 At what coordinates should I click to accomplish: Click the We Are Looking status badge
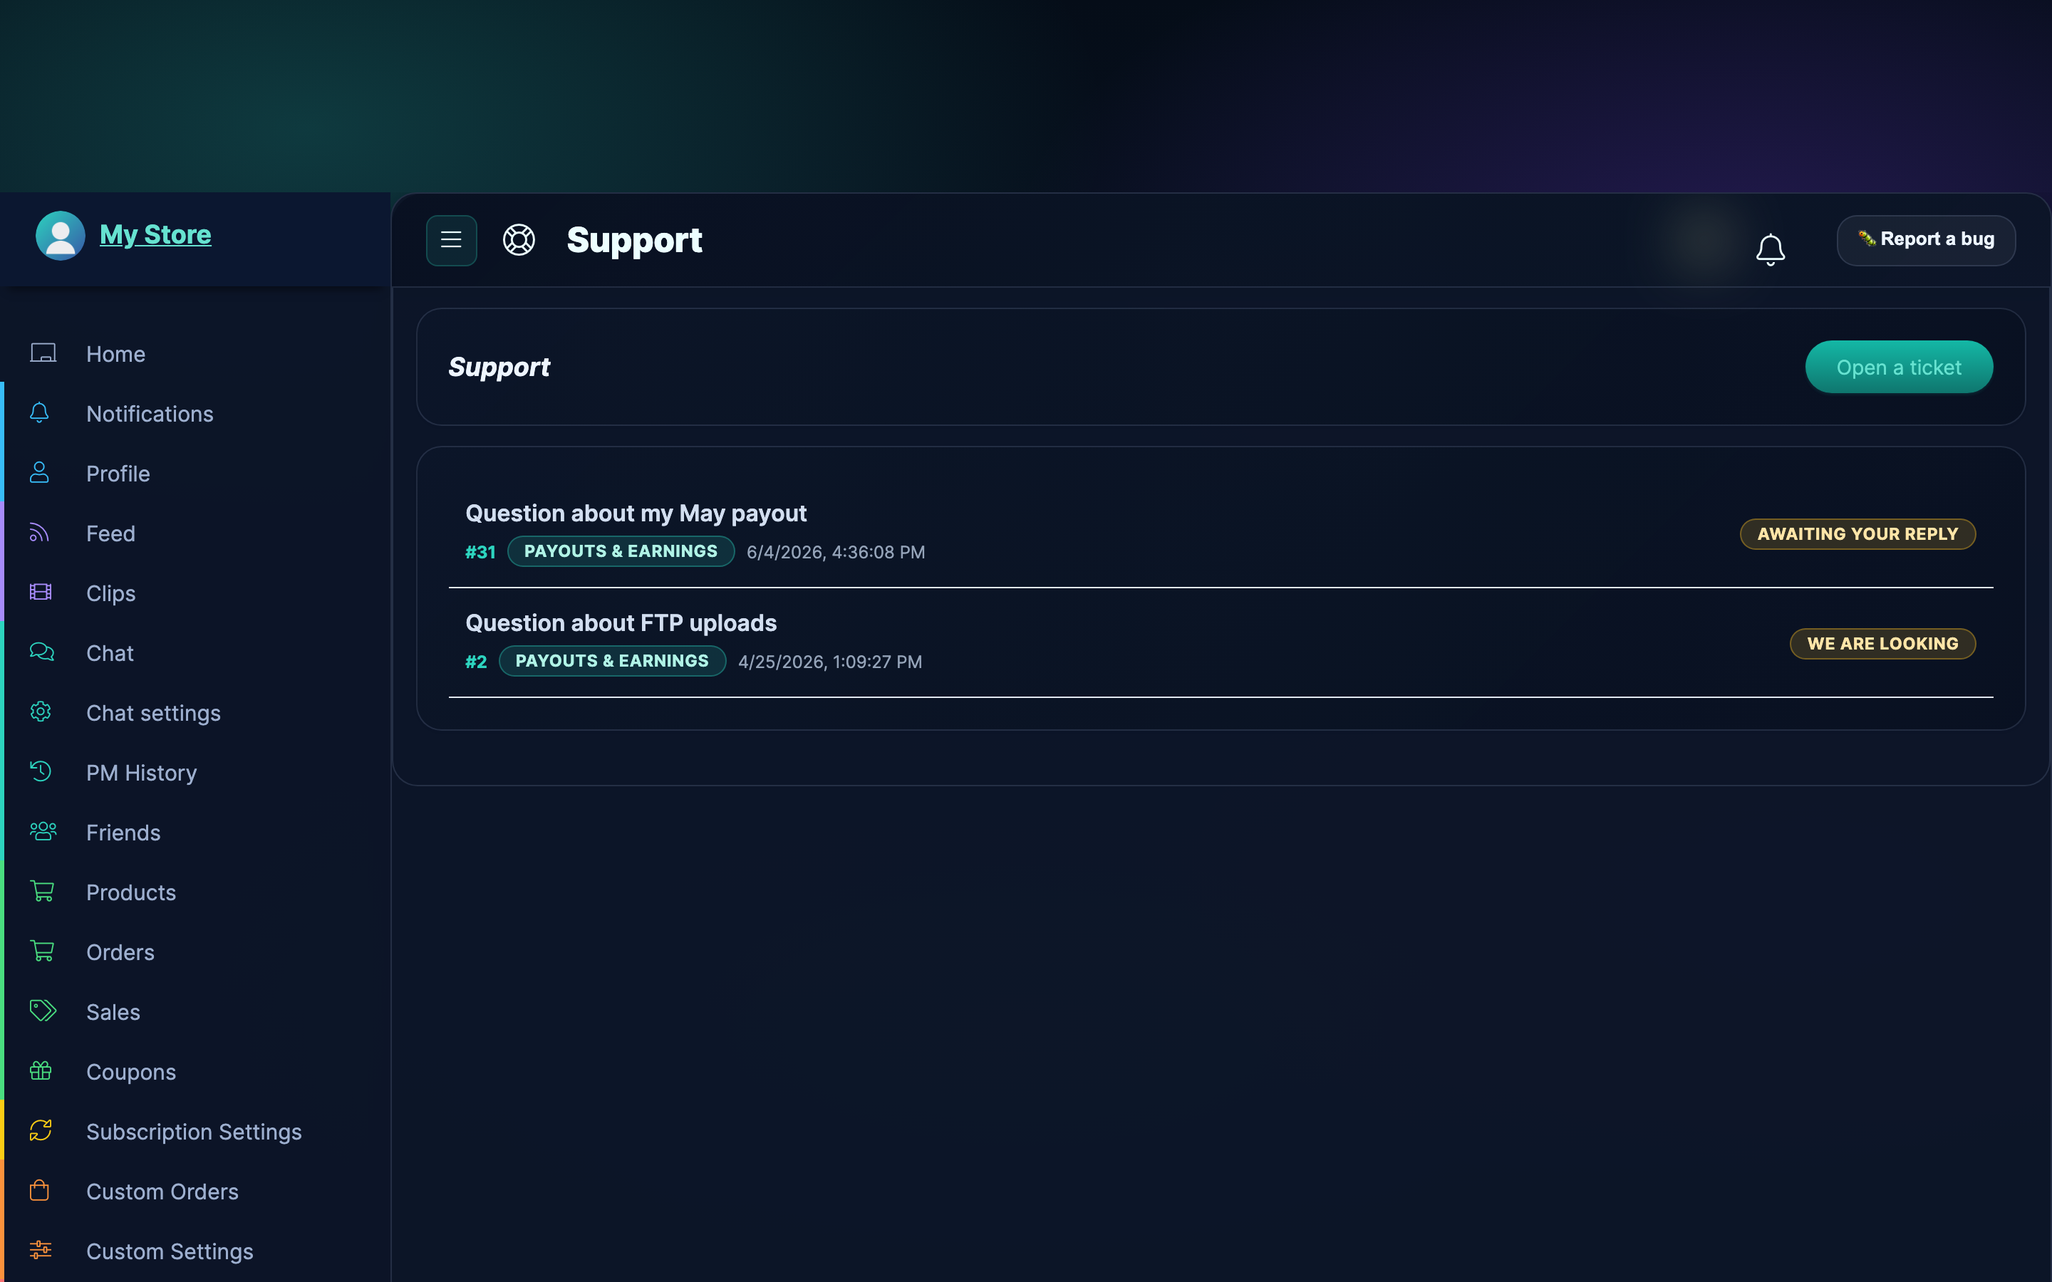pos(1882,644)
